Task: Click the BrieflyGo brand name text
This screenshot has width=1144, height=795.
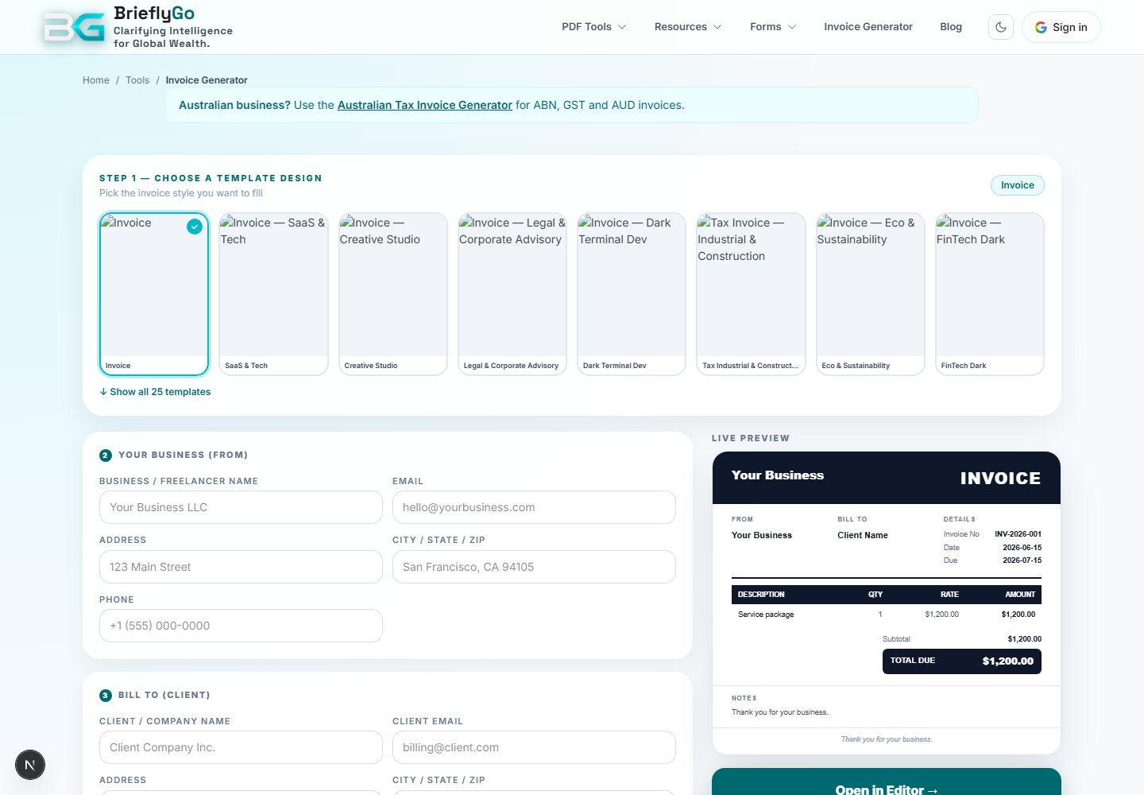Action: pos(154,14)
